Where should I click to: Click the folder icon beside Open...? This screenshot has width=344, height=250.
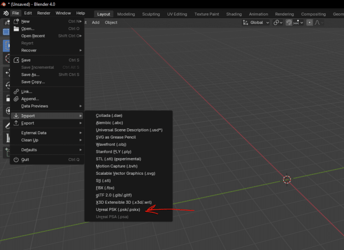click(16, 28)
